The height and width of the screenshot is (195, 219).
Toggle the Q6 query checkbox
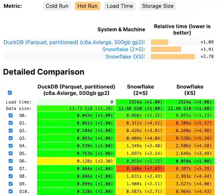(11, 161)
